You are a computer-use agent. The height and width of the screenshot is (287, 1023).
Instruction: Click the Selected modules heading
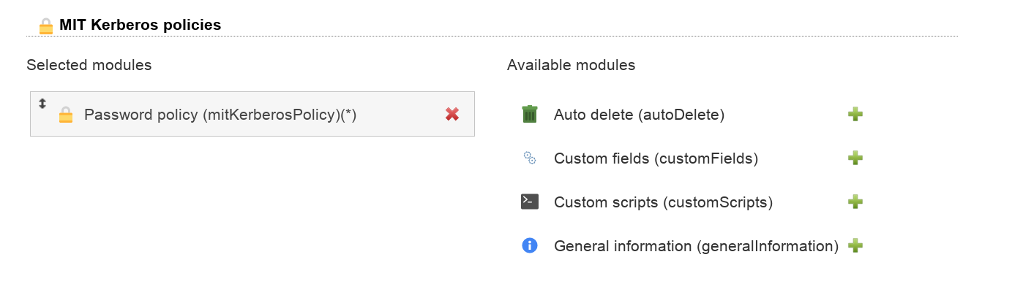89,65
